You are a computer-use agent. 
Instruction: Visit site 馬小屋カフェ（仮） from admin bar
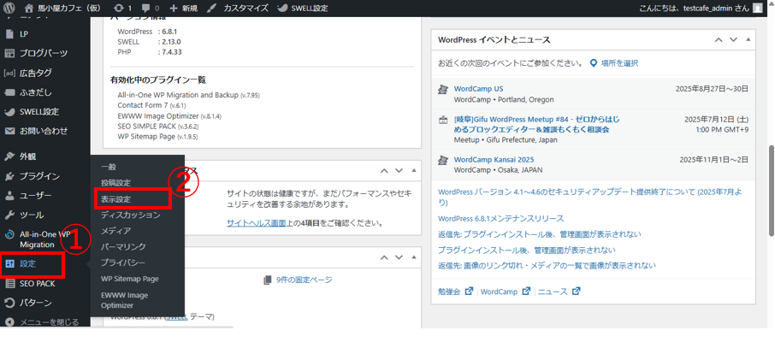(x=62, y=8)
